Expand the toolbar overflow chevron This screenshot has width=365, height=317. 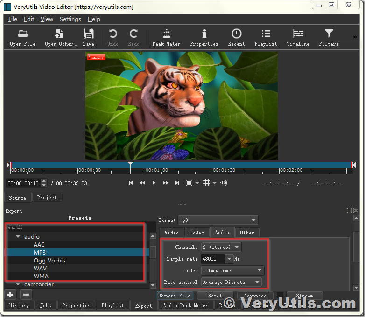coord(355,37)
